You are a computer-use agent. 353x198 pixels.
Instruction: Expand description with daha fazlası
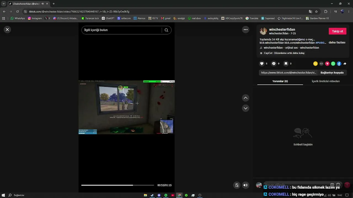(x=337, y=43)
